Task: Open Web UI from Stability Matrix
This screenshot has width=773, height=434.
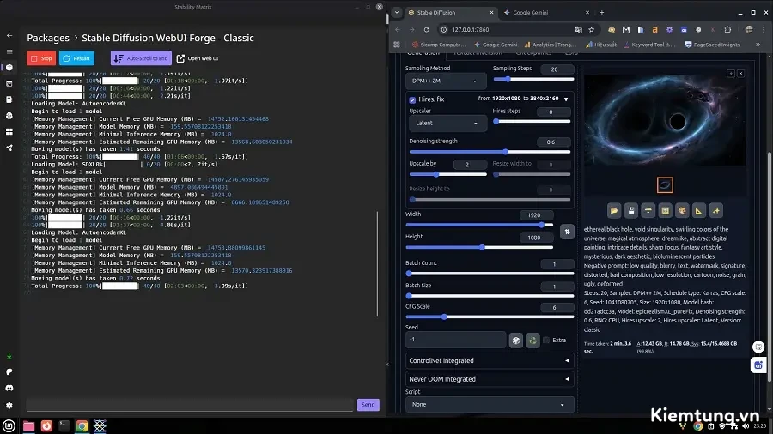Action: pos(198,58)
